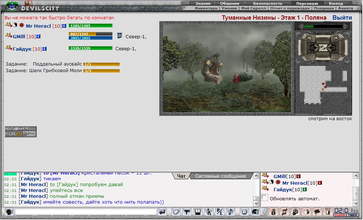Open the Персонаж menu
Viewport: 363px width, 220px height.
(x=307, y=4)
